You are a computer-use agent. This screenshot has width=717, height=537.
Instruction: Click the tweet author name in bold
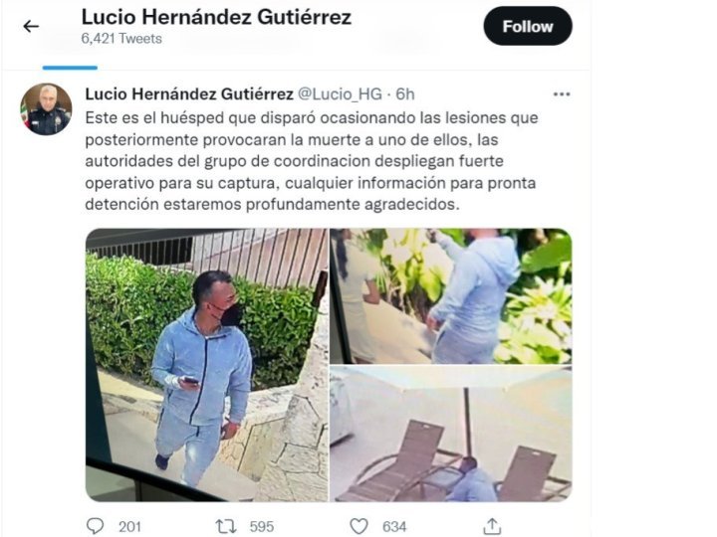click(189, 94)
